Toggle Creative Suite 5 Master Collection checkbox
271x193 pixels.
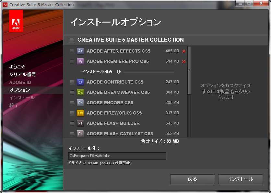click(72, 40)
